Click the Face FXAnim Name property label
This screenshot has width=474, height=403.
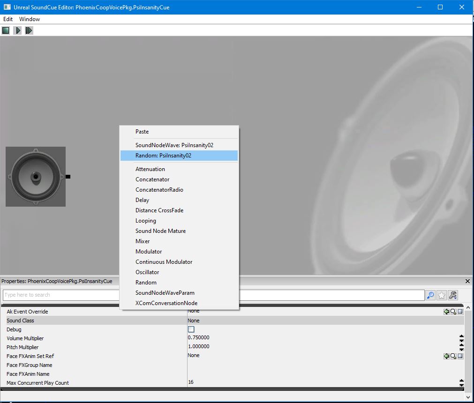pyautogui.click(x=28, y=374)
